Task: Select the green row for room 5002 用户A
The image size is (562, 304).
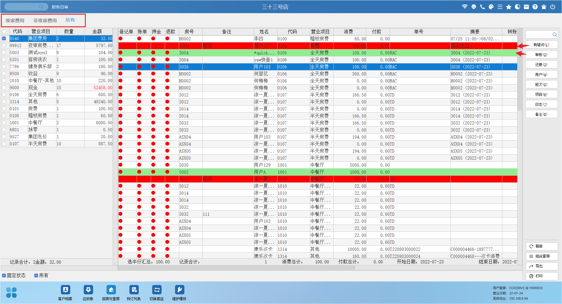Action: click(x=318, y=172)
